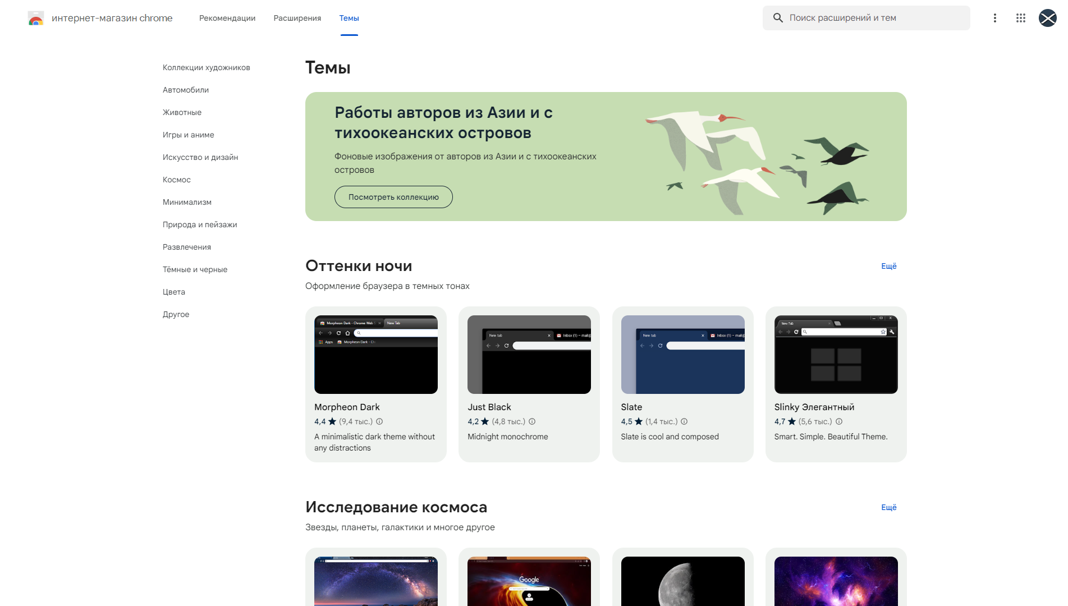Open the Другое category
Viewport: 1068px width, 606px height.
coord(176,314)
